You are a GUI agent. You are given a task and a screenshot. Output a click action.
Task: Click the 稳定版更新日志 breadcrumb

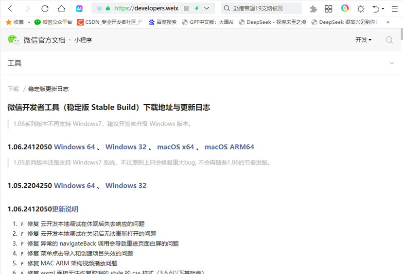click(x=48, y=89)
